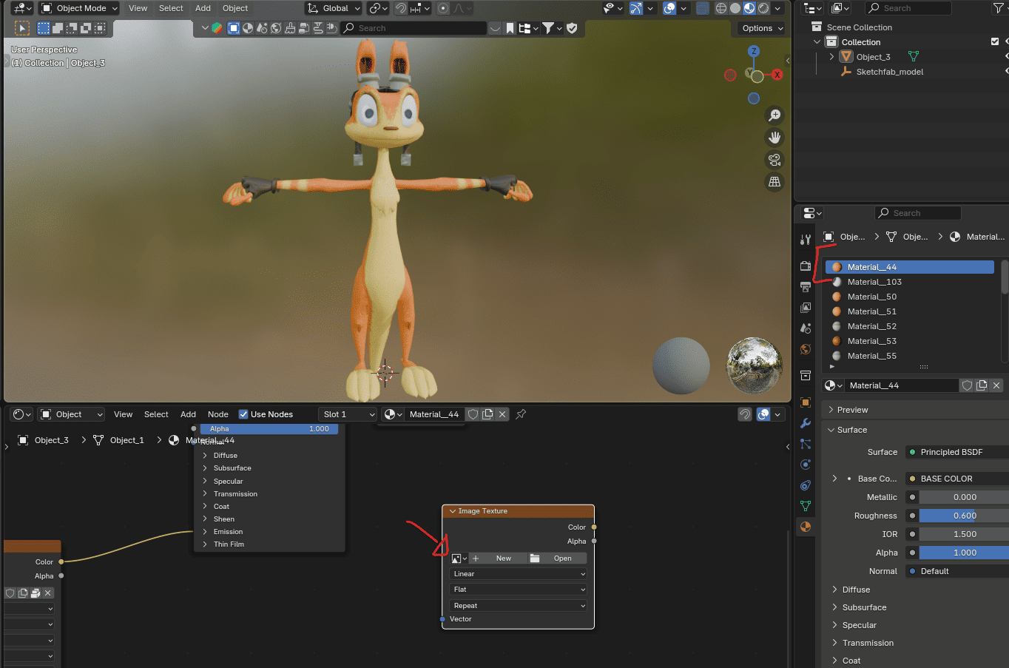Click the BASE COLOR link button
The width and height of the screenshot is (1009, 668).
(x=957, y=479)
